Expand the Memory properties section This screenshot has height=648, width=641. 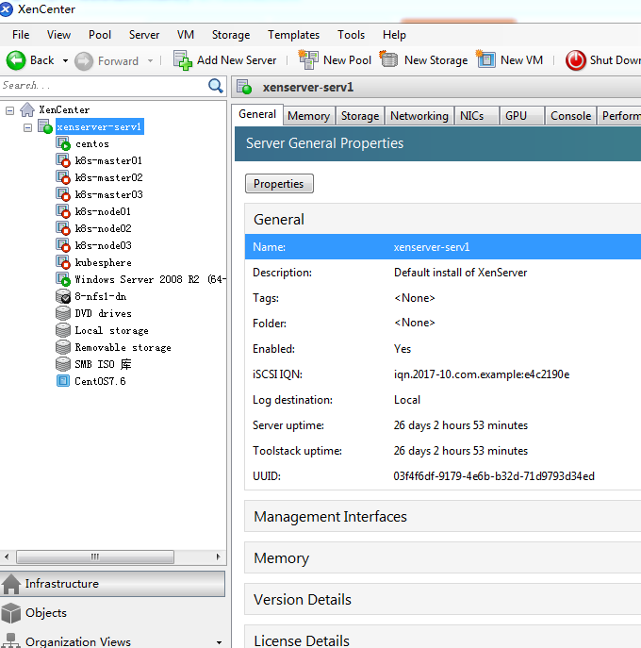[442, 557]
